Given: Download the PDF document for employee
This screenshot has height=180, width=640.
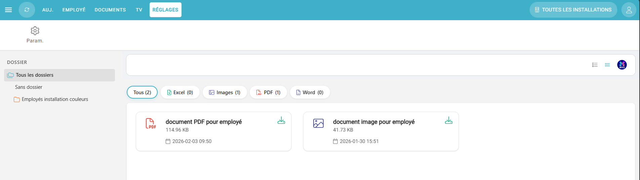Looking at the screenshot, I should (281, 120).
